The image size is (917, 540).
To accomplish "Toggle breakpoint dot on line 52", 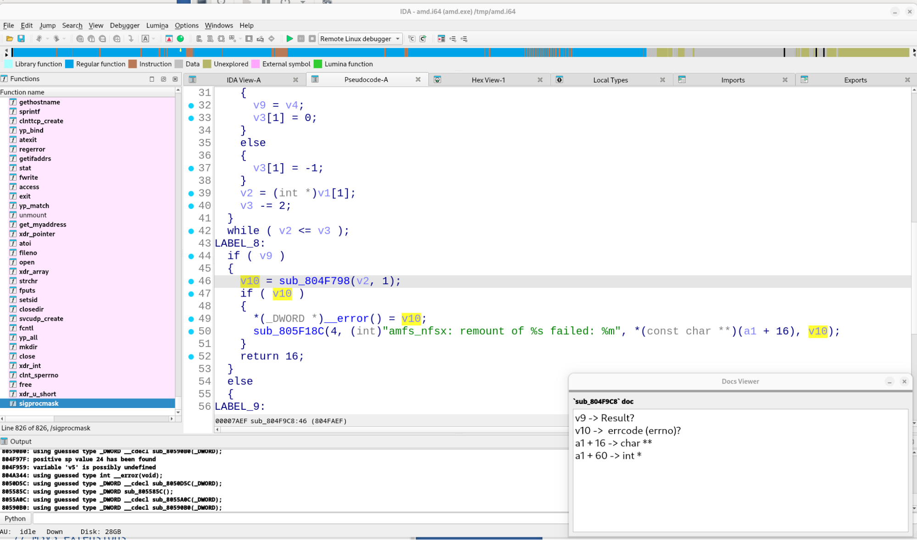I will pos(191,357).
